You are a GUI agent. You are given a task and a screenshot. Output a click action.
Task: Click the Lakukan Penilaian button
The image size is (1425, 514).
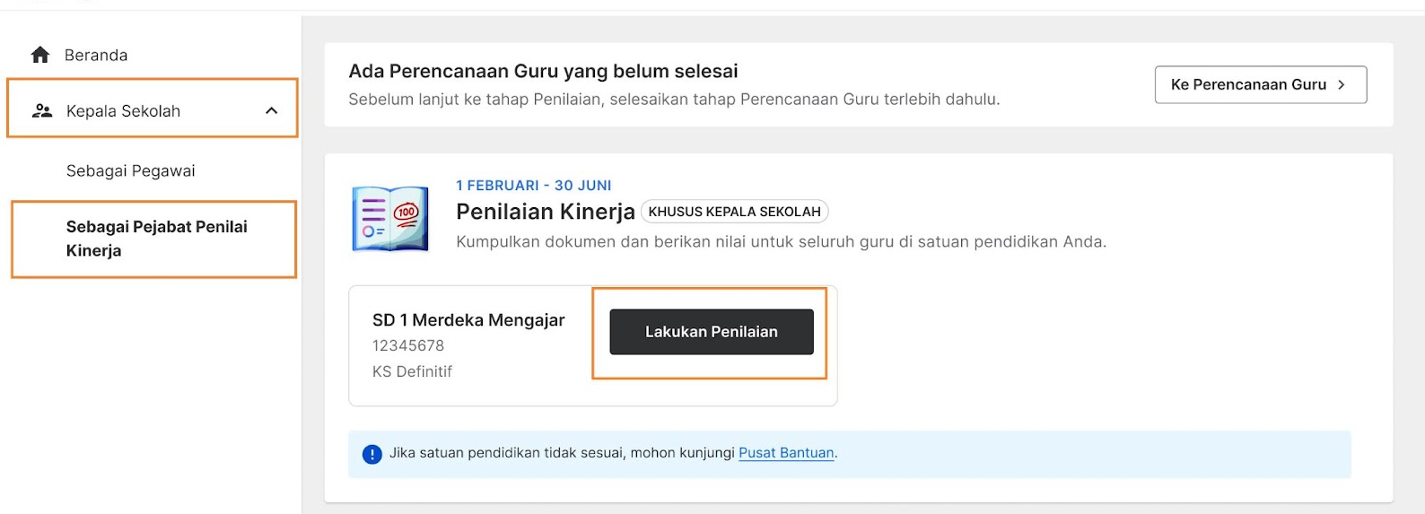pyautogui.click(x=712, y=332)
